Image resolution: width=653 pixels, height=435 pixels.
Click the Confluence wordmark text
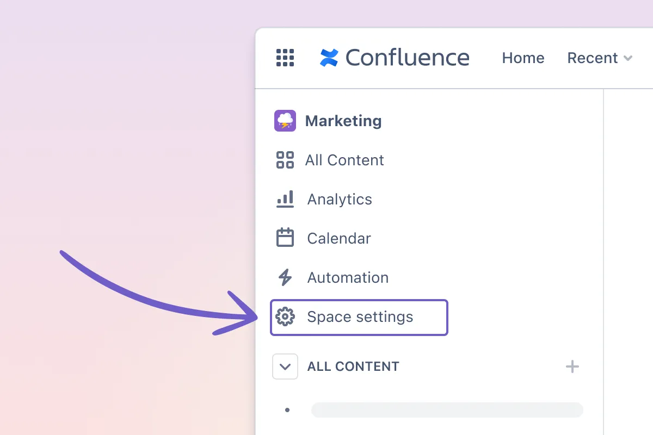point(408,58)
